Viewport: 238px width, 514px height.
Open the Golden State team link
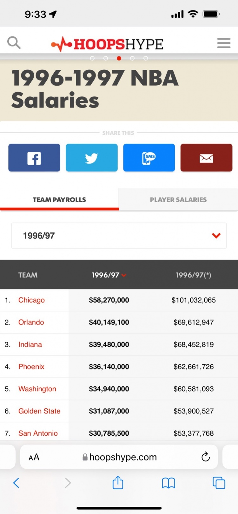pyautogui.click(x=39, y=411)
